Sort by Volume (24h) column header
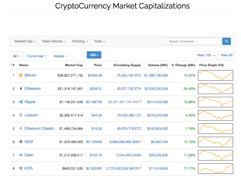The image size is (241, 176). [x=158, y=65]
